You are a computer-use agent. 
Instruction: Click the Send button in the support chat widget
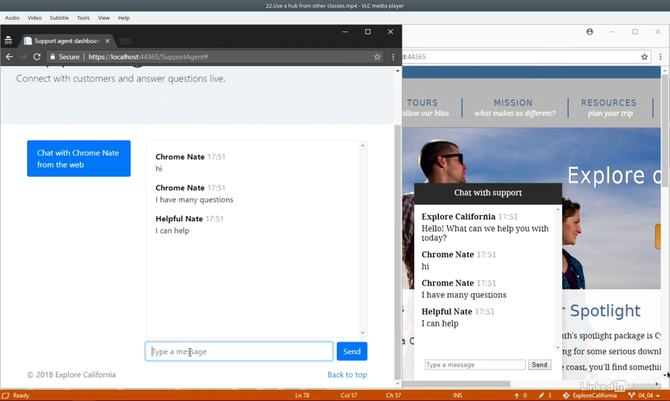[x=539, y=365]
